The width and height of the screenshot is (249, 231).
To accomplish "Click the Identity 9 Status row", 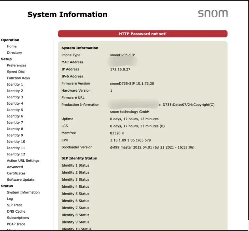I will [x=76, y=222].
